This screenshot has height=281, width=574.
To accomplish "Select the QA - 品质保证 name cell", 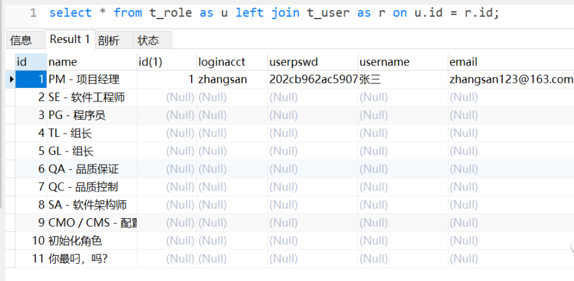I will 84,169.
